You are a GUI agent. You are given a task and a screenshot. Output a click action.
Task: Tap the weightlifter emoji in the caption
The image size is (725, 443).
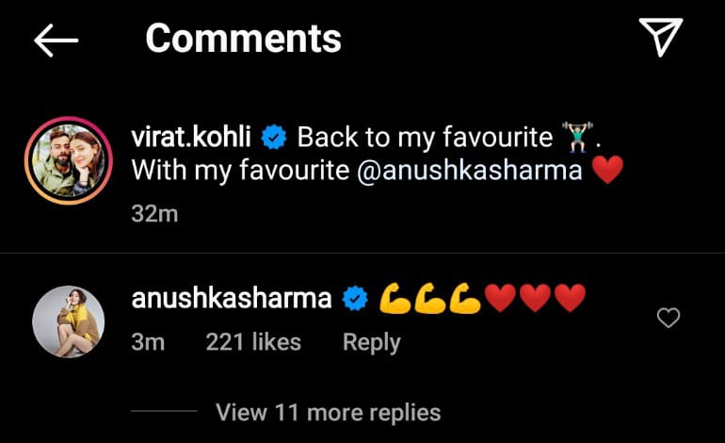point(580,138)
